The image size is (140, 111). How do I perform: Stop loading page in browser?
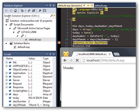click(x=77, y=60)
